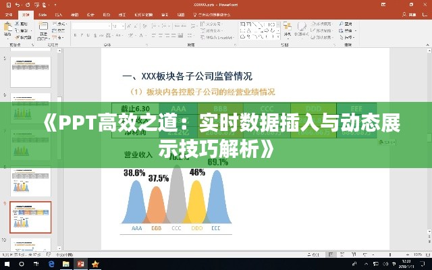Viewport: 432px width, 270px height.
Task: Click the New Slide icon
Action: 43,27
